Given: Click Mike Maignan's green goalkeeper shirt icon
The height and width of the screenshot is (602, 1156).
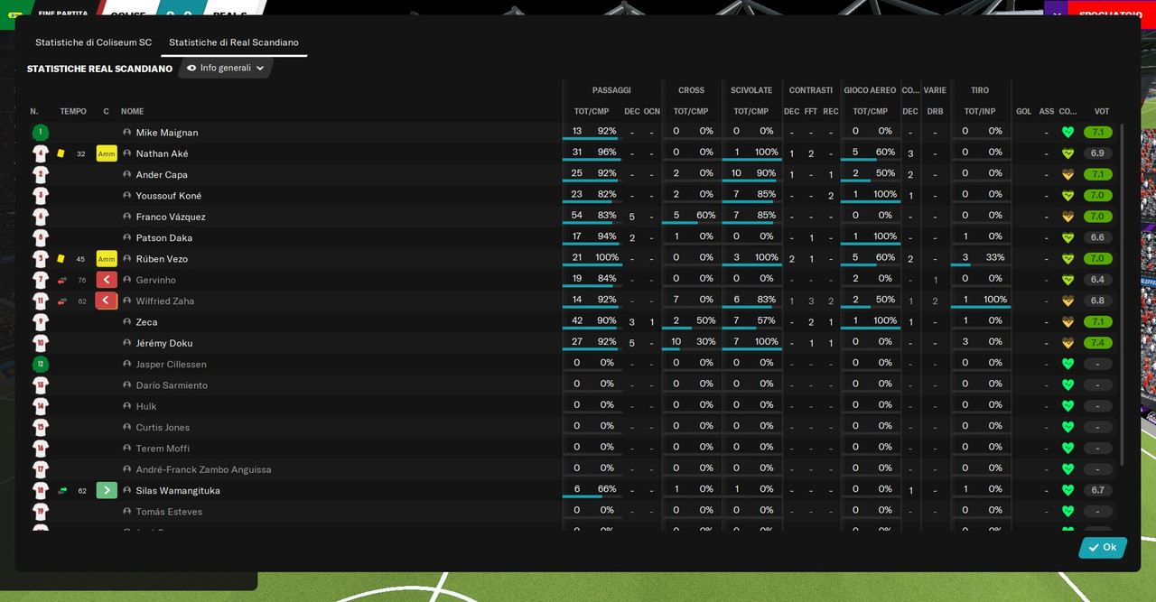Looking at the screenshot, I should (41, 133).
